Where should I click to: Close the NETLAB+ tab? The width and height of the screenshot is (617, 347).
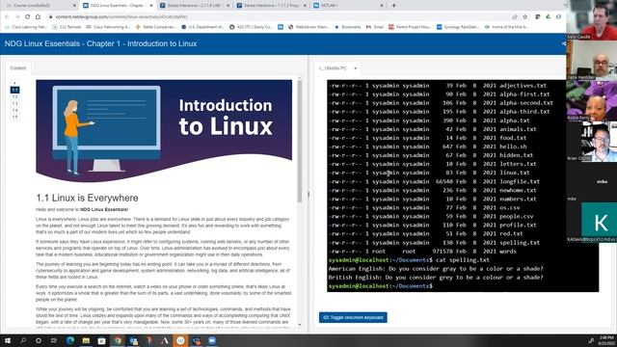click(x=382, y=6)
